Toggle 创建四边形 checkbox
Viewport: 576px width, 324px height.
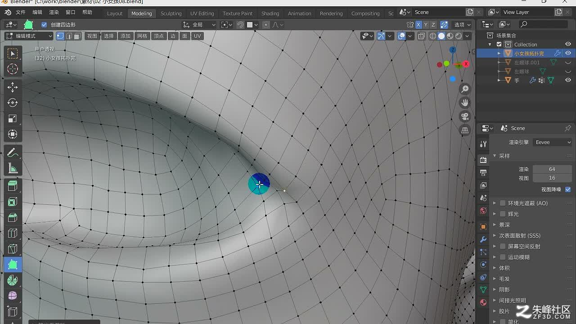(x=44, y=25)
